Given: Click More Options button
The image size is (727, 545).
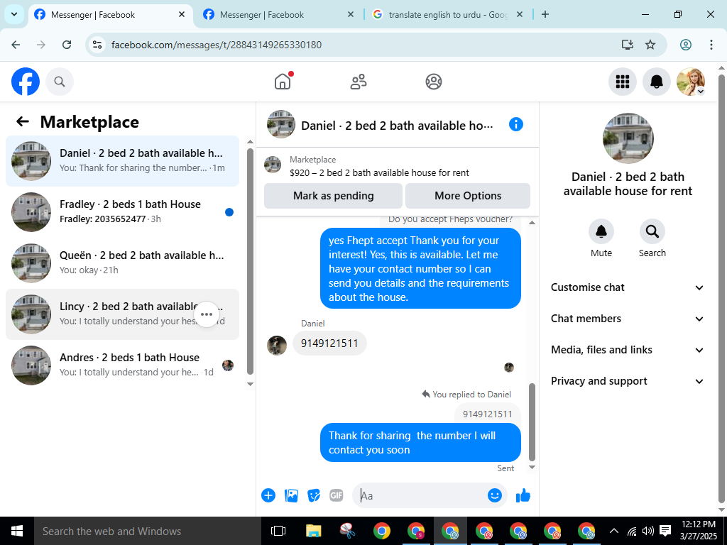Looking at the screenshot, I should point(468,196).
